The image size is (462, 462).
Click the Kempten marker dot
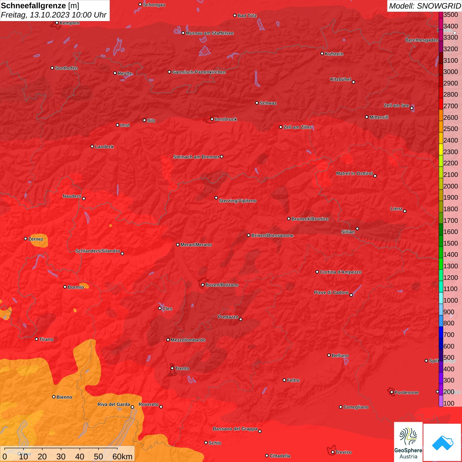click(57, 23)
